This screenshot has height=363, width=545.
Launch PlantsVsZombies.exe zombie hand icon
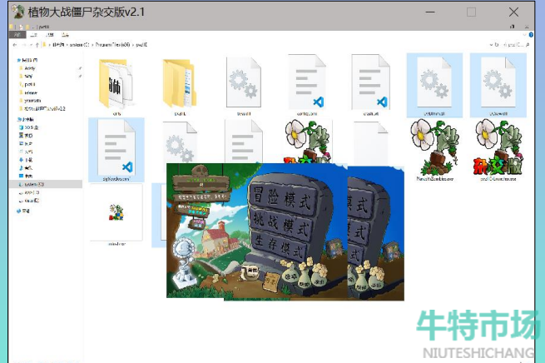click(434, 147)
